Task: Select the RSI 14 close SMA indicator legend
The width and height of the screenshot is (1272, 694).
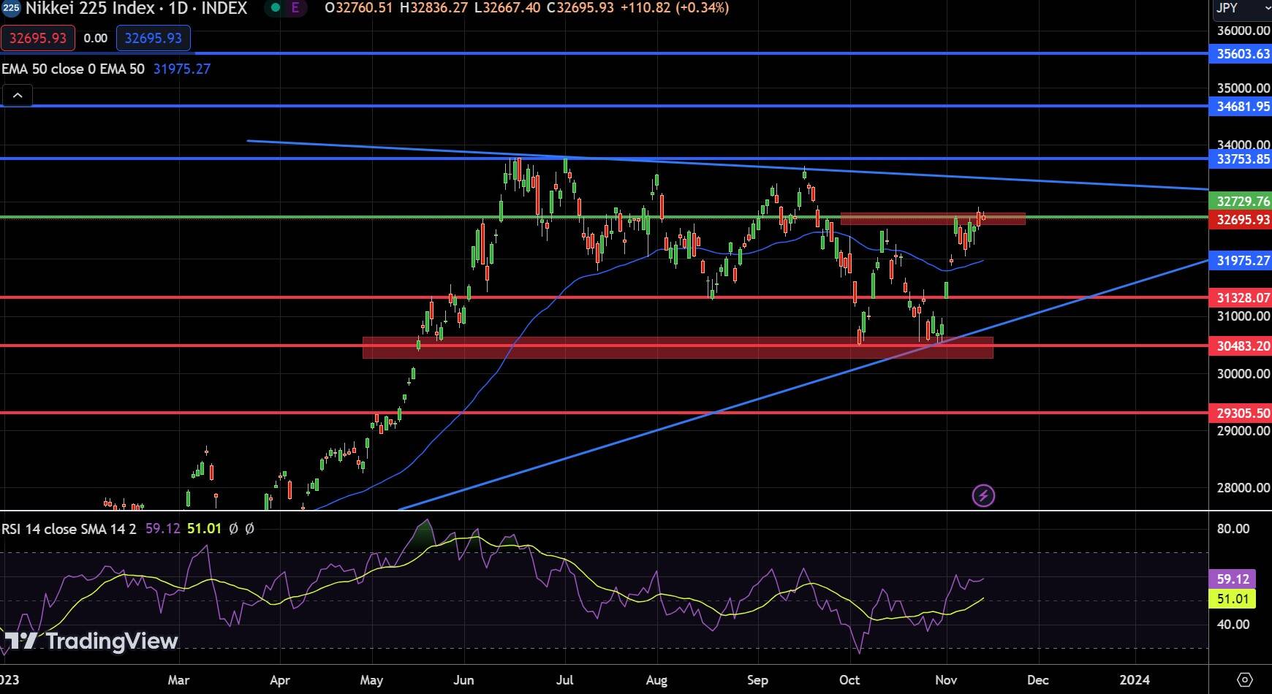Action: tap(69, 528)
